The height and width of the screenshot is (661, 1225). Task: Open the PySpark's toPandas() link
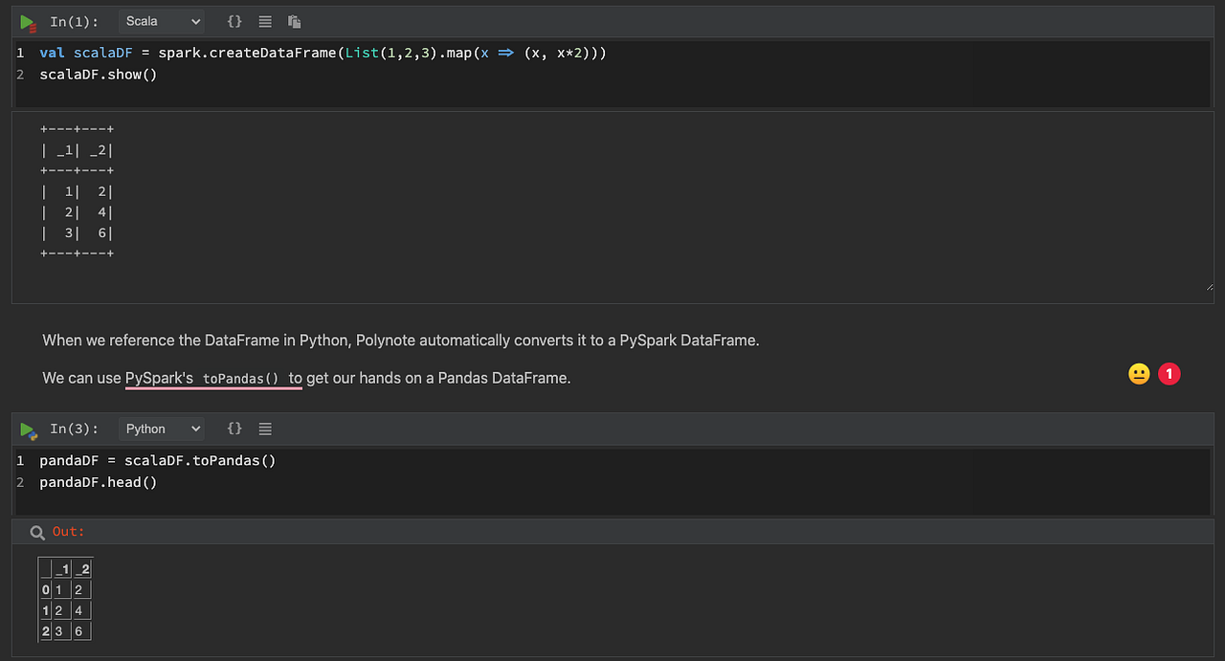(212, 378)
